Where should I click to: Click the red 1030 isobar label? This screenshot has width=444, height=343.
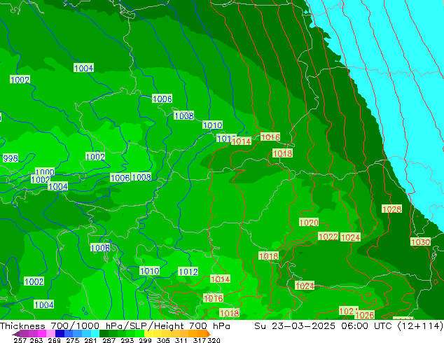(420, 242)
